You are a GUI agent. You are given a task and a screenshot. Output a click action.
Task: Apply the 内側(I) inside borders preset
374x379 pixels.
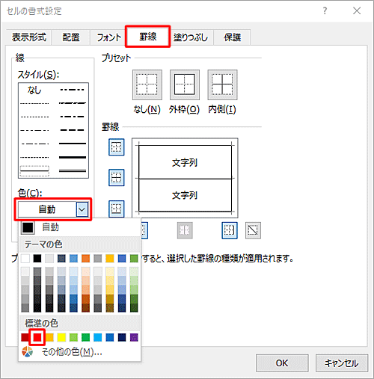pos(222,84)
